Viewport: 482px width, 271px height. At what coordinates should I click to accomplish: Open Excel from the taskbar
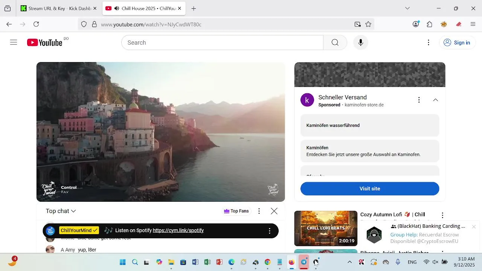point(207,262)
